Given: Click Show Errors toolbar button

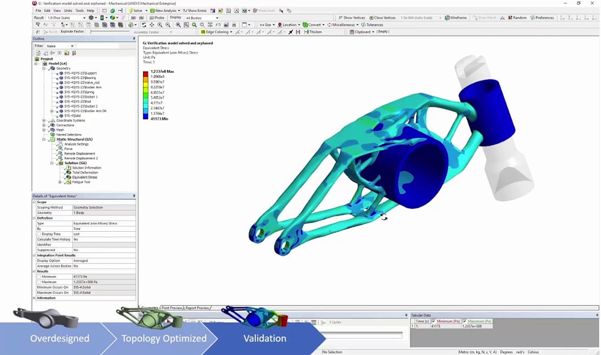Looking at the screenshot, I should coord(195,11).
